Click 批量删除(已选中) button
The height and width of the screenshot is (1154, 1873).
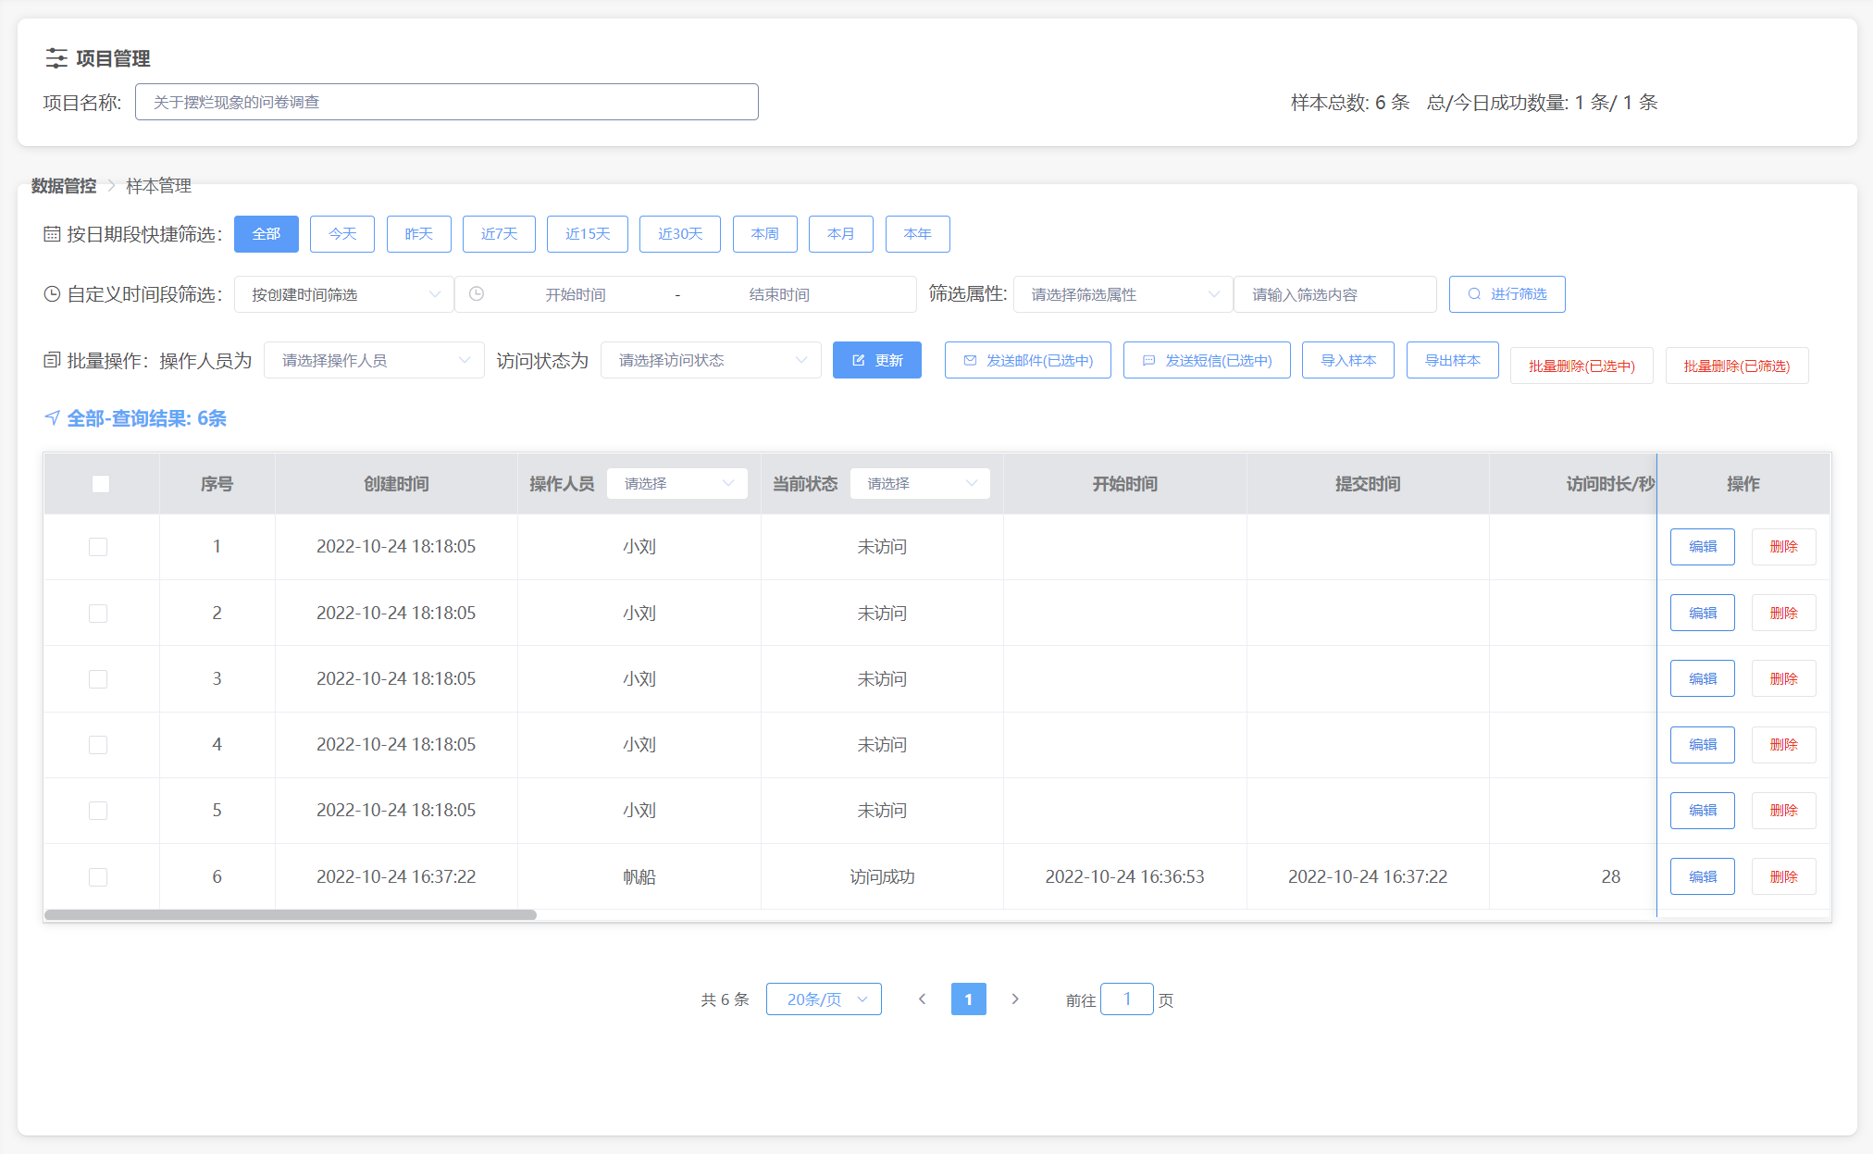click(x=1582, y=366)
